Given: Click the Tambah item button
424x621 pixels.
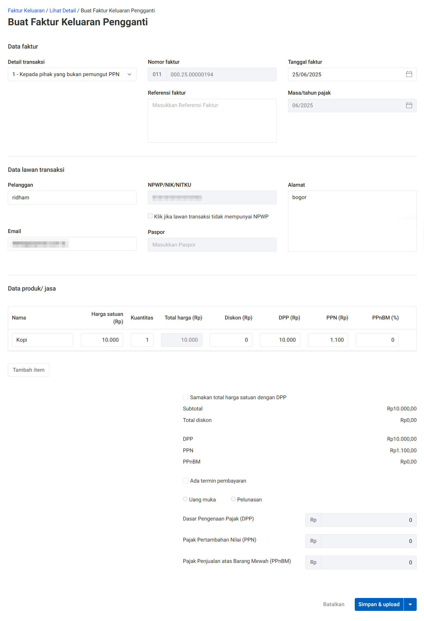Looking at the screenshot, I should point(29,370).
